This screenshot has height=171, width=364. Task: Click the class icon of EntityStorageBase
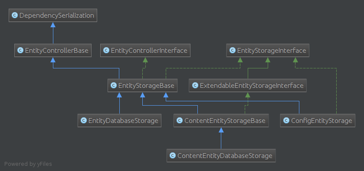tap(114, 86)
